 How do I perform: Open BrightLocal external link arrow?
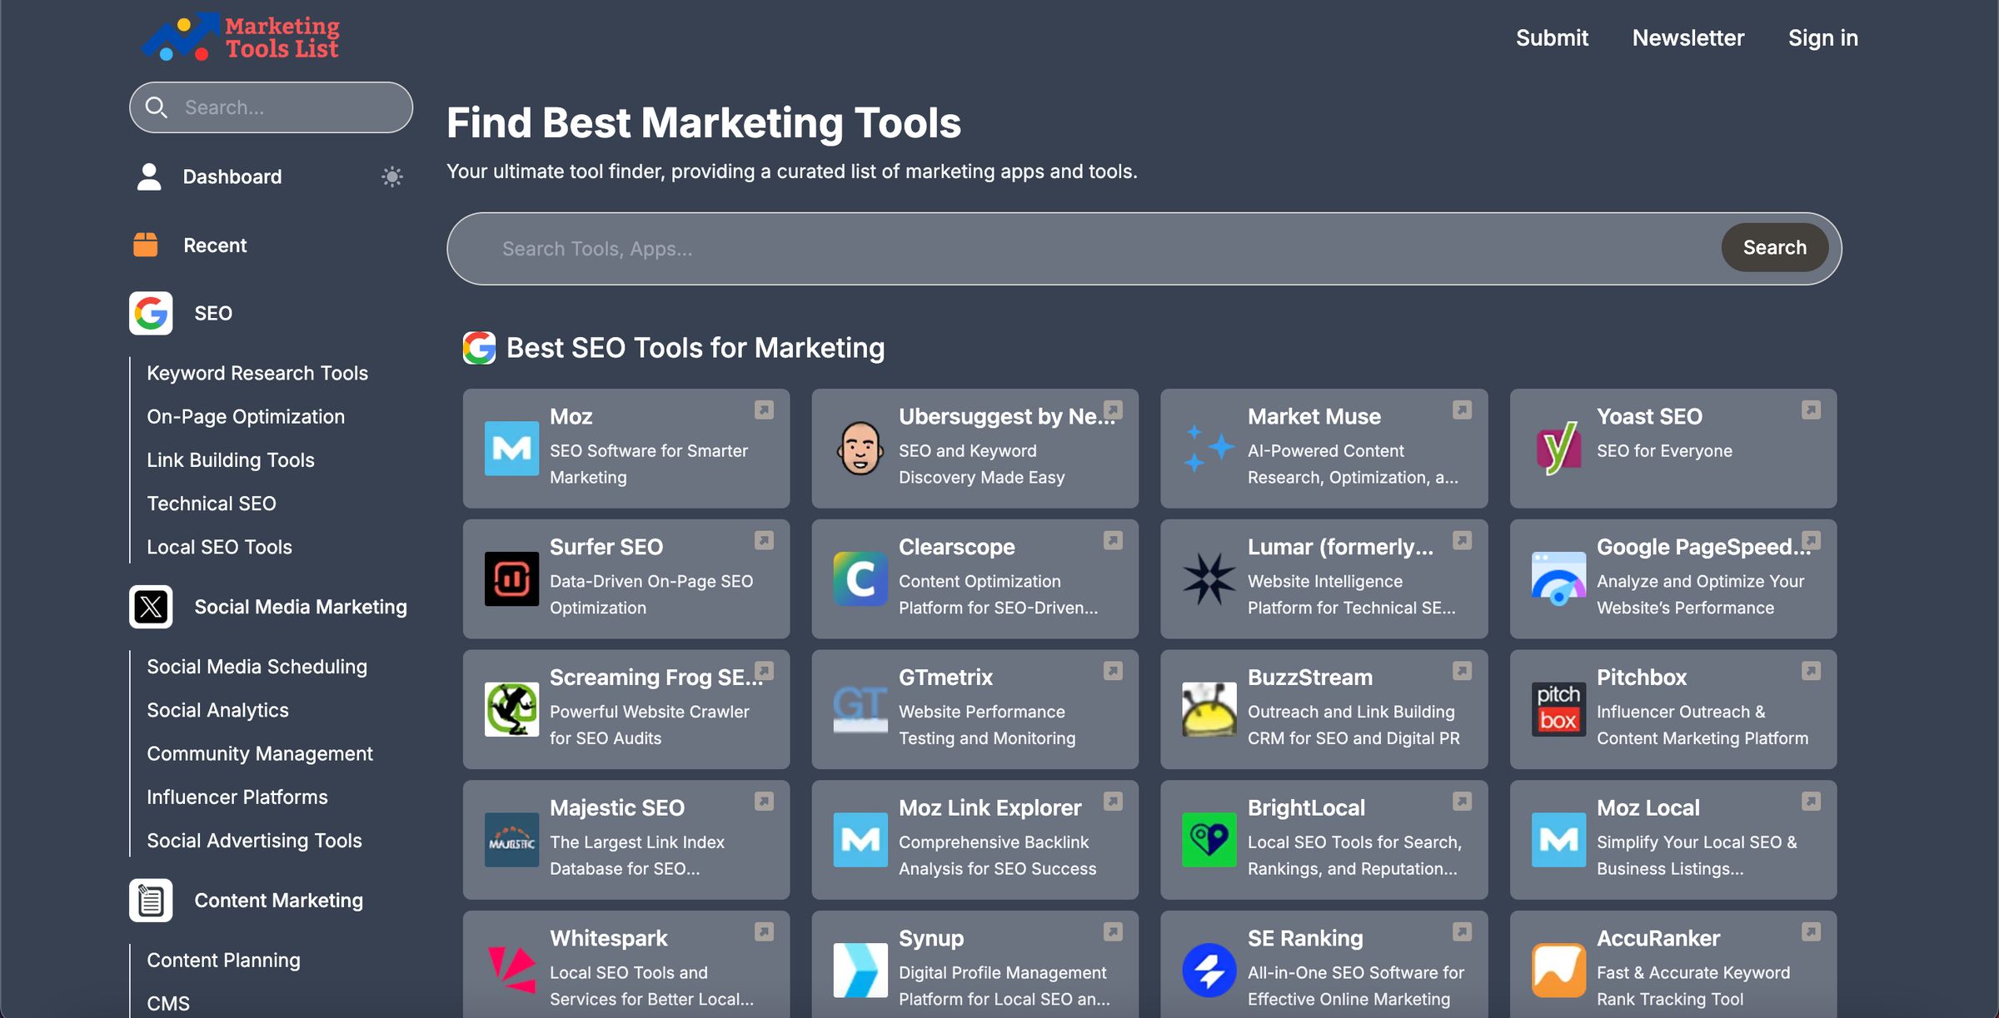pos(1462,802)
